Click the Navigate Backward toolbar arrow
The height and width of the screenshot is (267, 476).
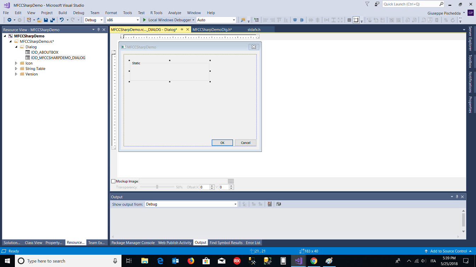coord(9,20)
